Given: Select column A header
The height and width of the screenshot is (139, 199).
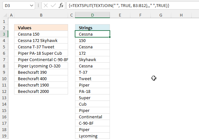Looking at the screenshot, I should (x=11, y=15).
